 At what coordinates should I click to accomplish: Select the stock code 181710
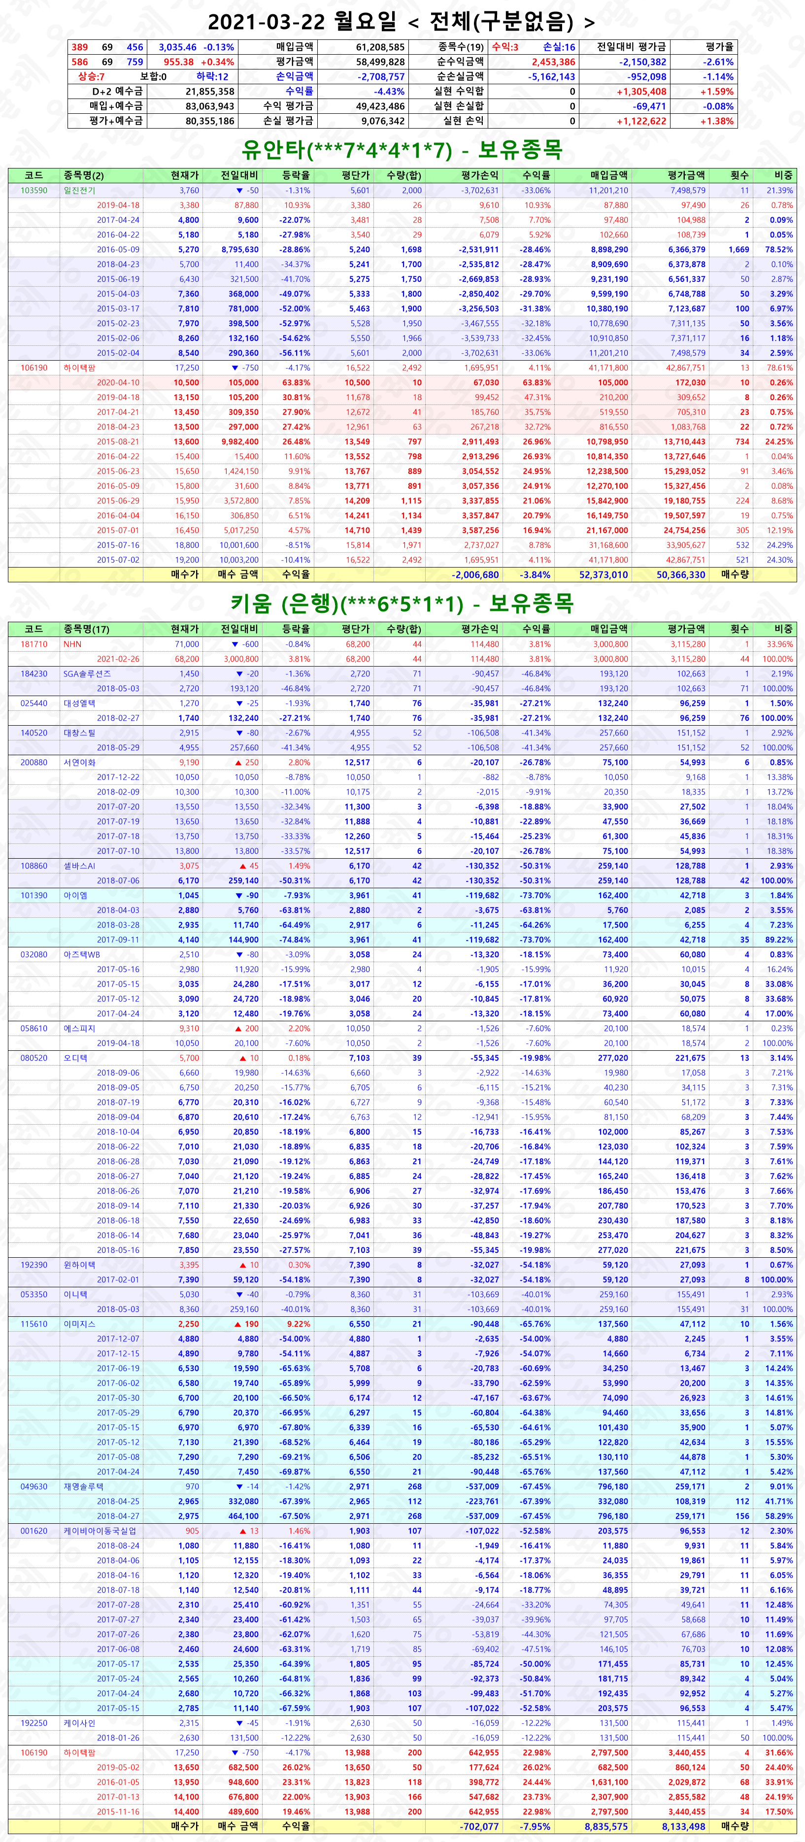[x=34, y=643]
